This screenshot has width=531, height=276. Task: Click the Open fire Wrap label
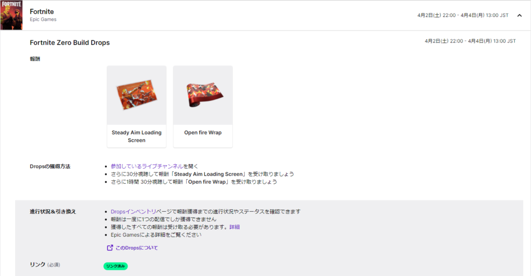[203, 133]
